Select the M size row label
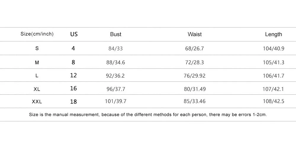The image size is (296, 148). (x=37, y=62)
